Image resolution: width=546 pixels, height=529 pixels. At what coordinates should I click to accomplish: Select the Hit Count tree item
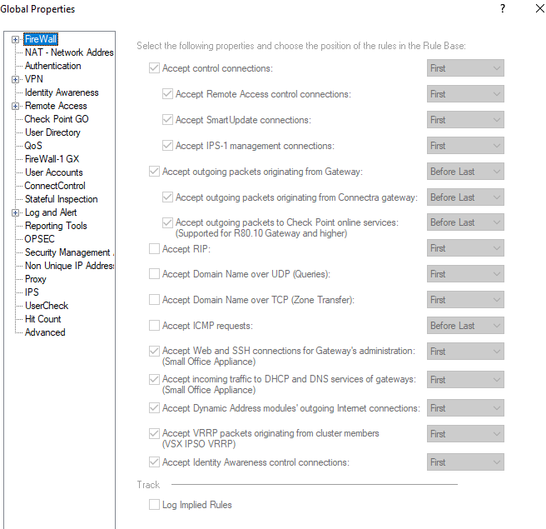[42, 319]
